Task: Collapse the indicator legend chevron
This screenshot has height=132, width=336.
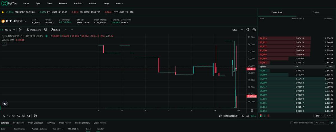Action: (x=4, y=44)
